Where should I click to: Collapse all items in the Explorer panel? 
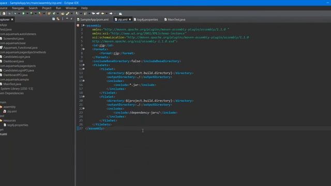[x=53, y=19]
